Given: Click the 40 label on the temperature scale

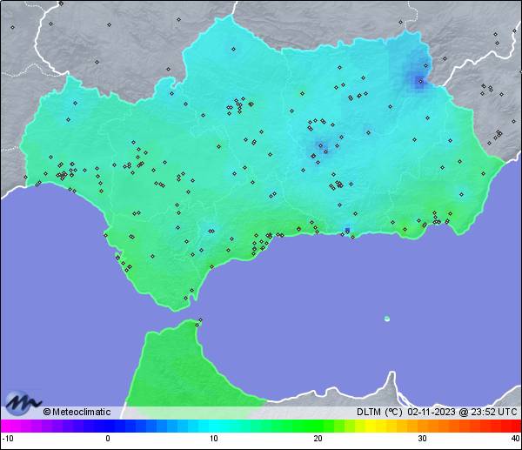Looking at the screenshot, I should click(516, 439).
